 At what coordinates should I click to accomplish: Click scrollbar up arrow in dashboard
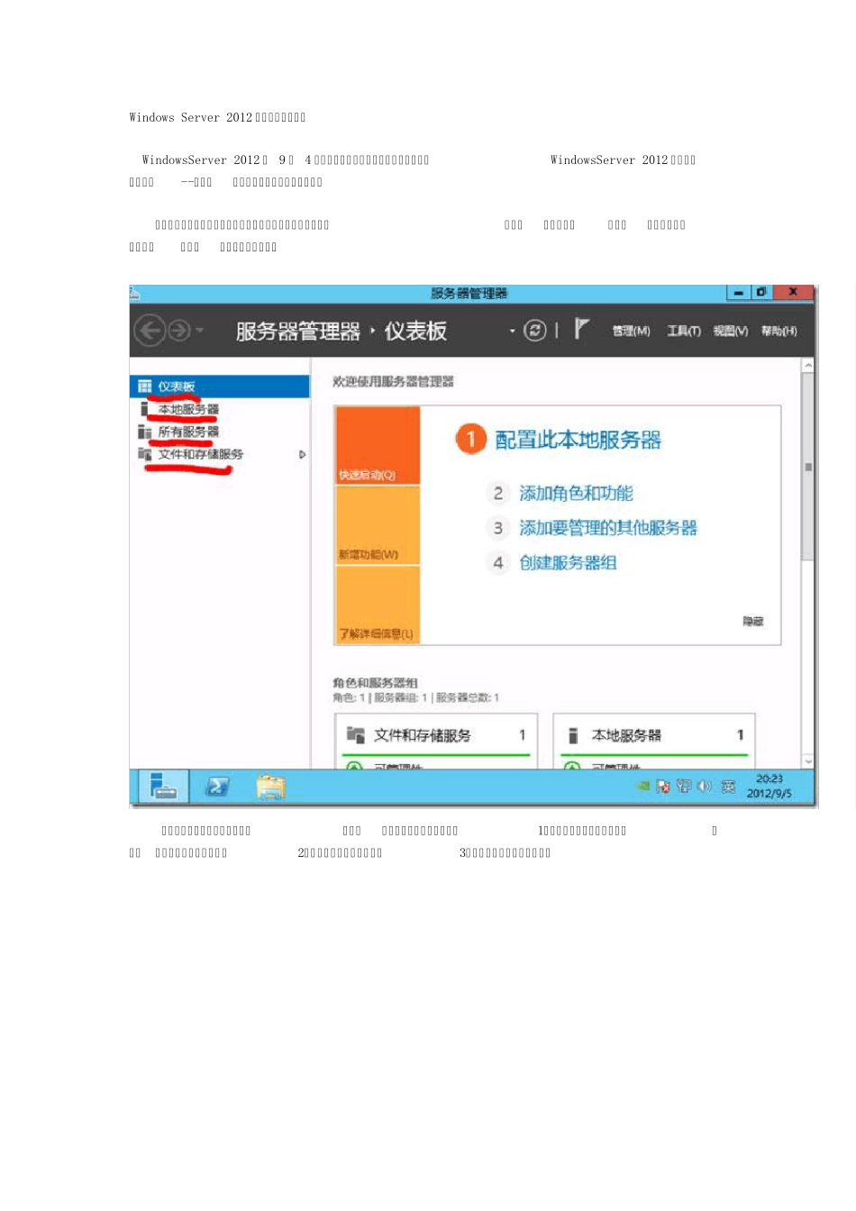click(808, 366)
